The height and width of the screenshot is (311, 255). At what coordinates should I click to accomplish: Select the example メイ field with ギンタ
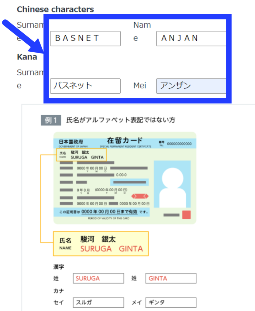[171, 302]
